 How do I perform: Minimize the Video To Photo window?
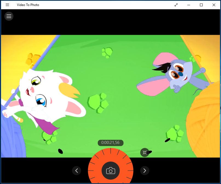coord(189,5)
